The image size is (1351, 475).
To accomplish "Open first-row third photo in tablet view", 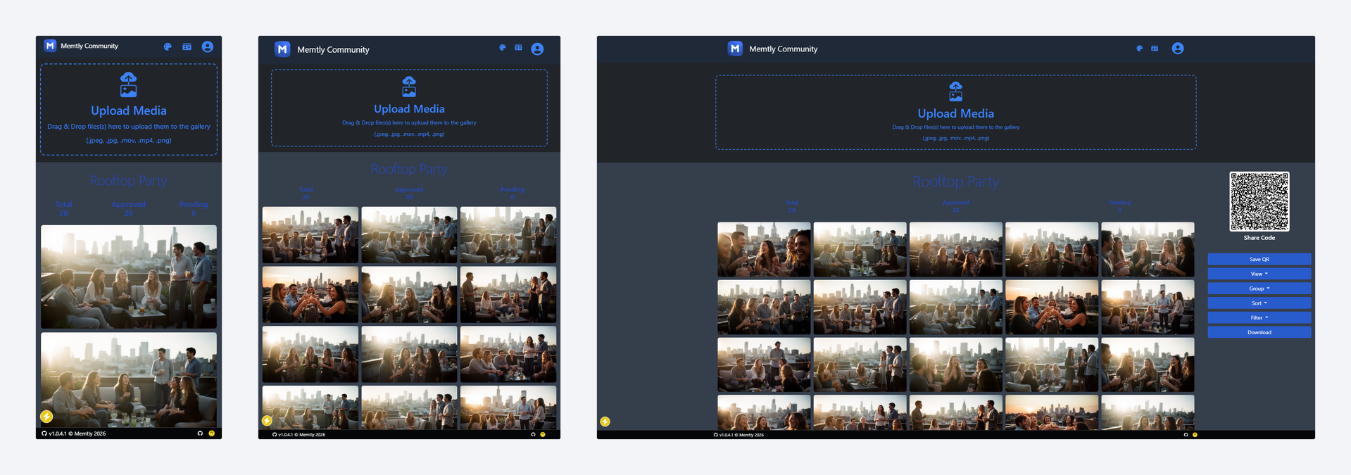I will pos(508,234).
